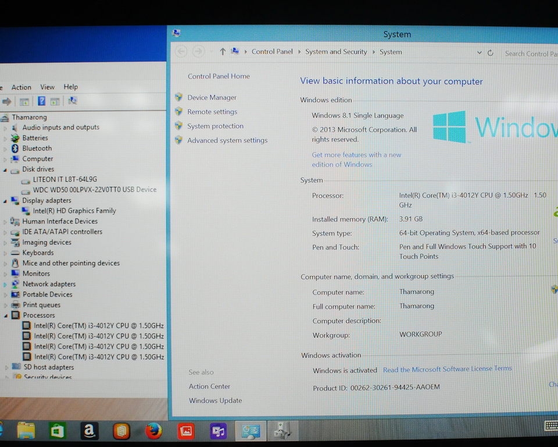Open Control Panel Home
The width and height of the screenshot is (558, 447).
click(x=219, y=76)
